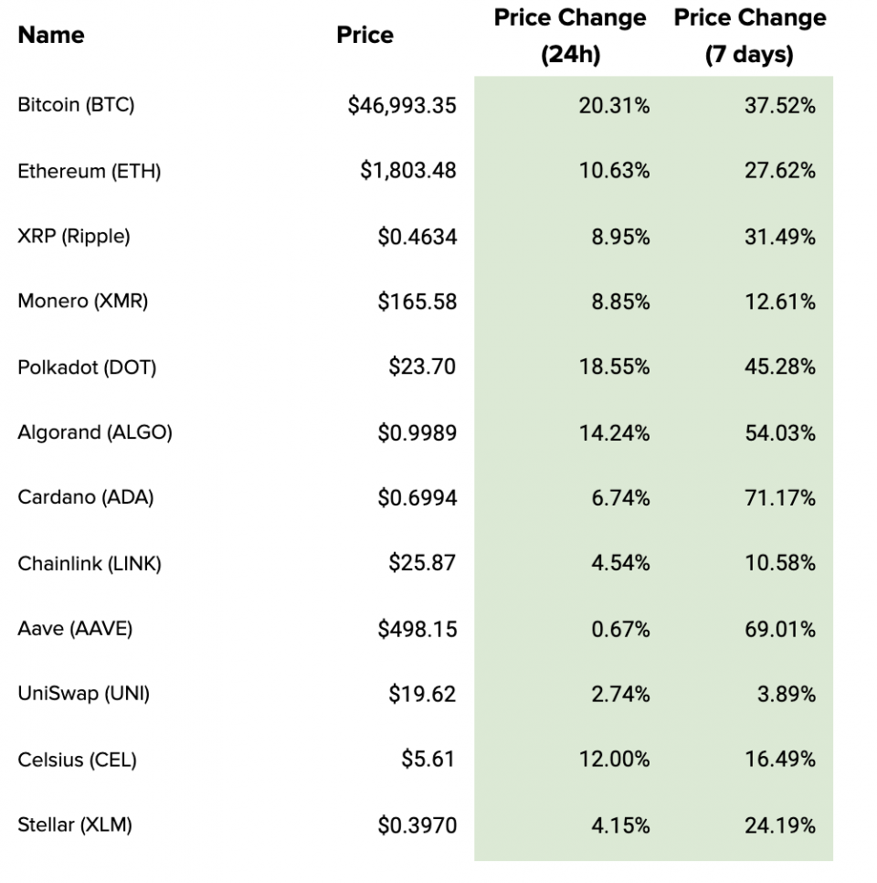877x883 pixels.
Task: Click Aave's 0.67% 24h change
Action: pos(620,629)
